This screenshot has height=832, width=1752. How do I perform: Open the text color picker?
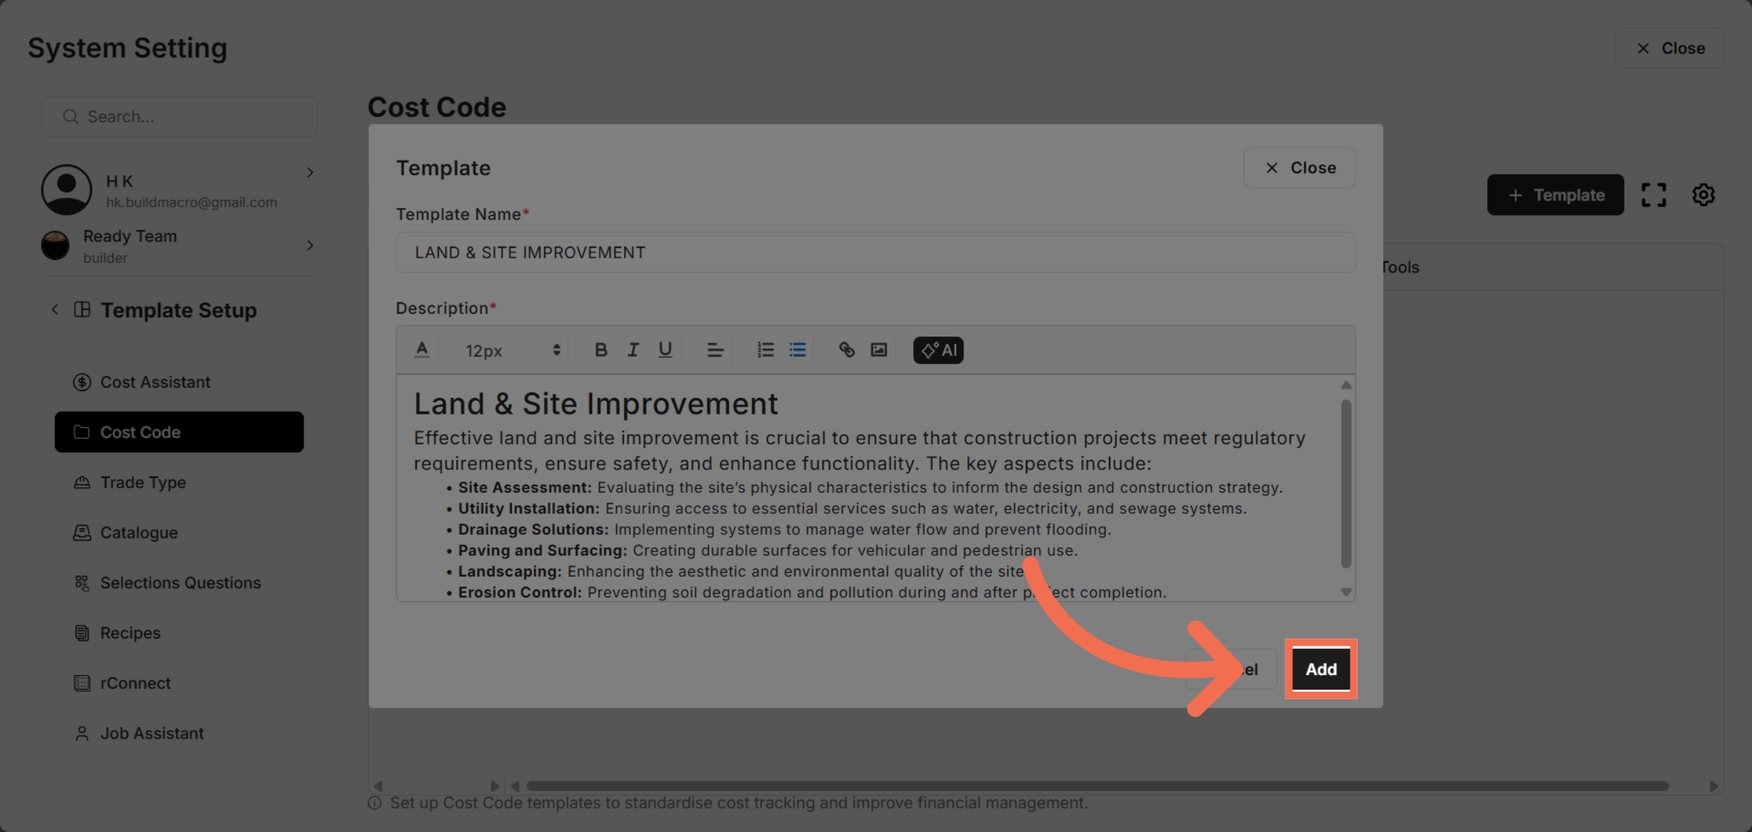click(x=422, y=350)
